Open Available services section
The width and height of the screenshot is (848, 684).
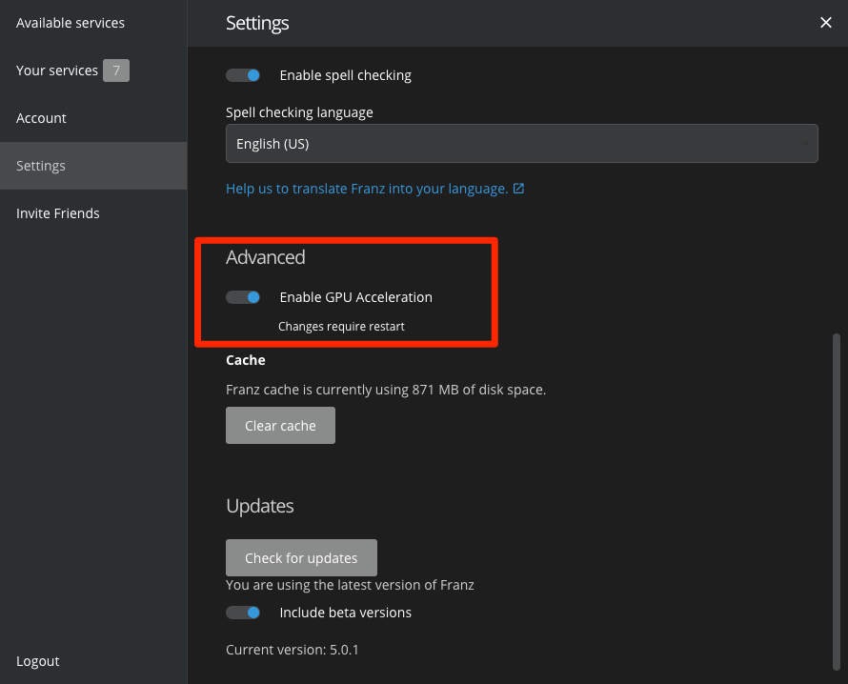click(x=71, y=23)
